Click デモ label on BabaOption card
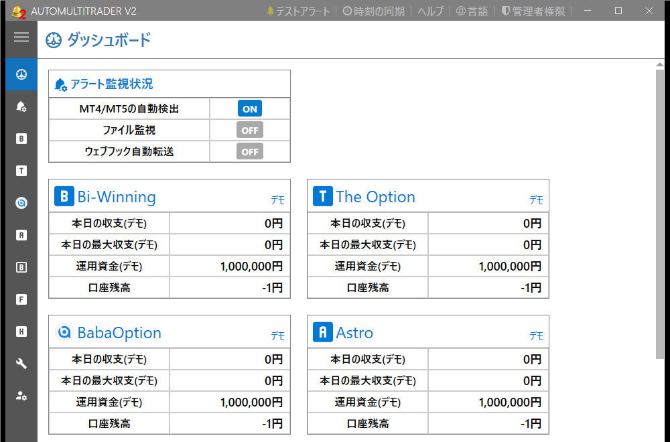 [x=278, y=336]
